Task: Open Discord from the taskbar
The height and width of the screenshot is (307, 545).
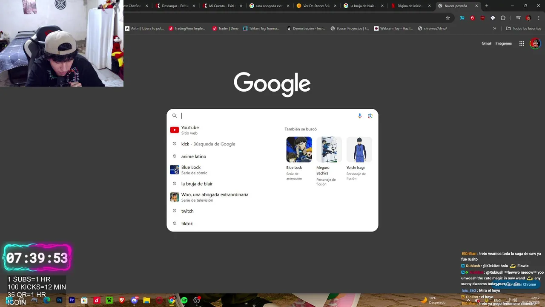Action: coord(135,300)
